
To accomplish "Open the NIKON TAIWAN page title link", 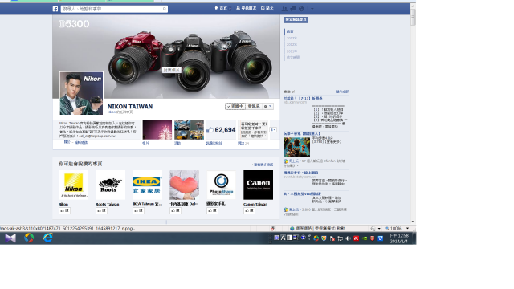I will tap(130, 107).
